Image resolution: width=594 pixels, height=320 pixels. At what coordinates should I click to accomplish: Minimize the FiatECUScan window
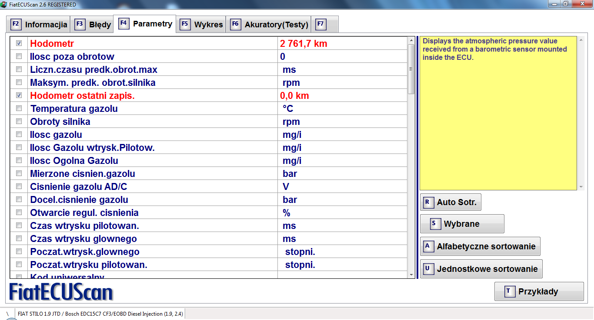click(x=554, y=4)
